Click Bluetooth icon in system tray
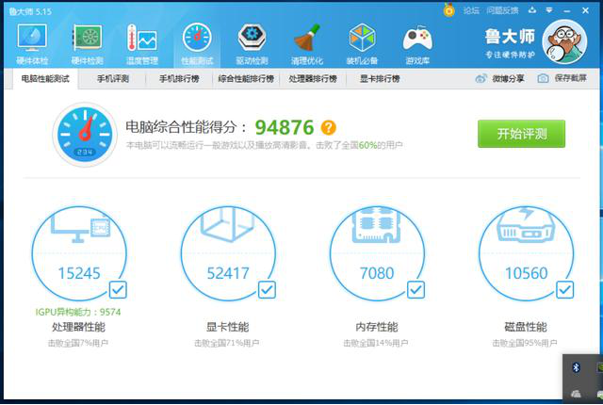 coord(576,365)
